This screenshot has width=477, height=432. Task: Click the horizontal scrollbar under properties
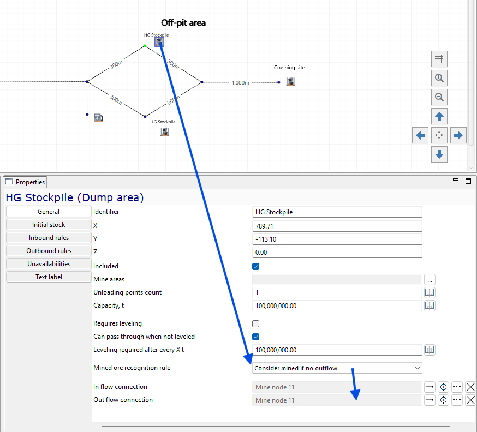pos(275,427)
